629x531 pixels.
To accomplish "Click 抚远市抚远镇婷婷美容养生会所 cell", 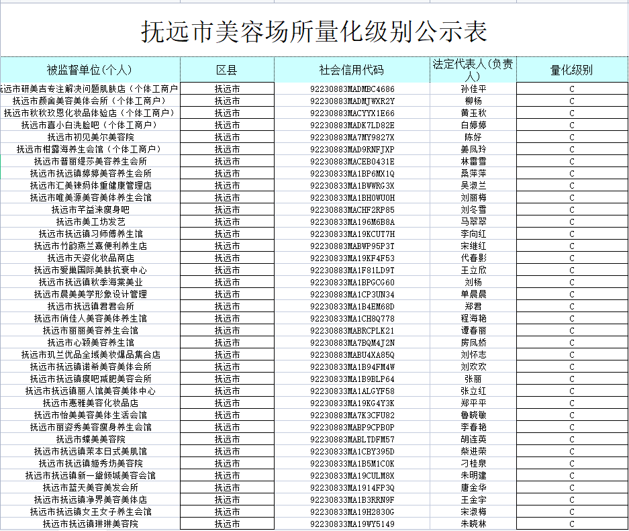I will click(91, 173).
